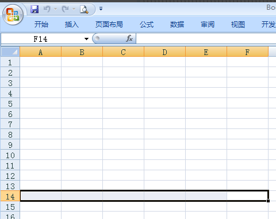Select row 12 header
The image size is (276, 219).
pos(10,176)
